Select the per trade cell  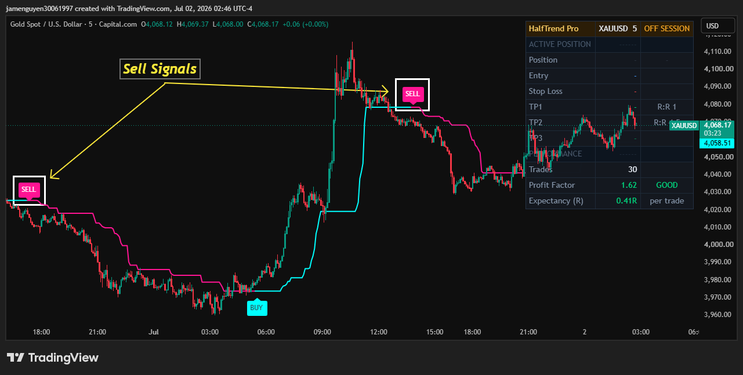click(667, 201)
